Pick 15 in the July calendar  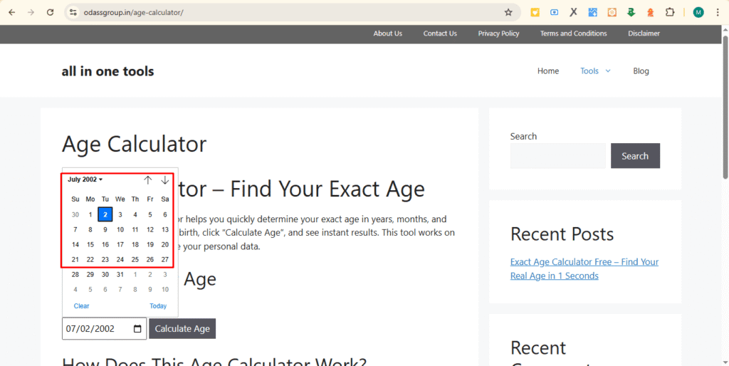[x=90, y=245]
